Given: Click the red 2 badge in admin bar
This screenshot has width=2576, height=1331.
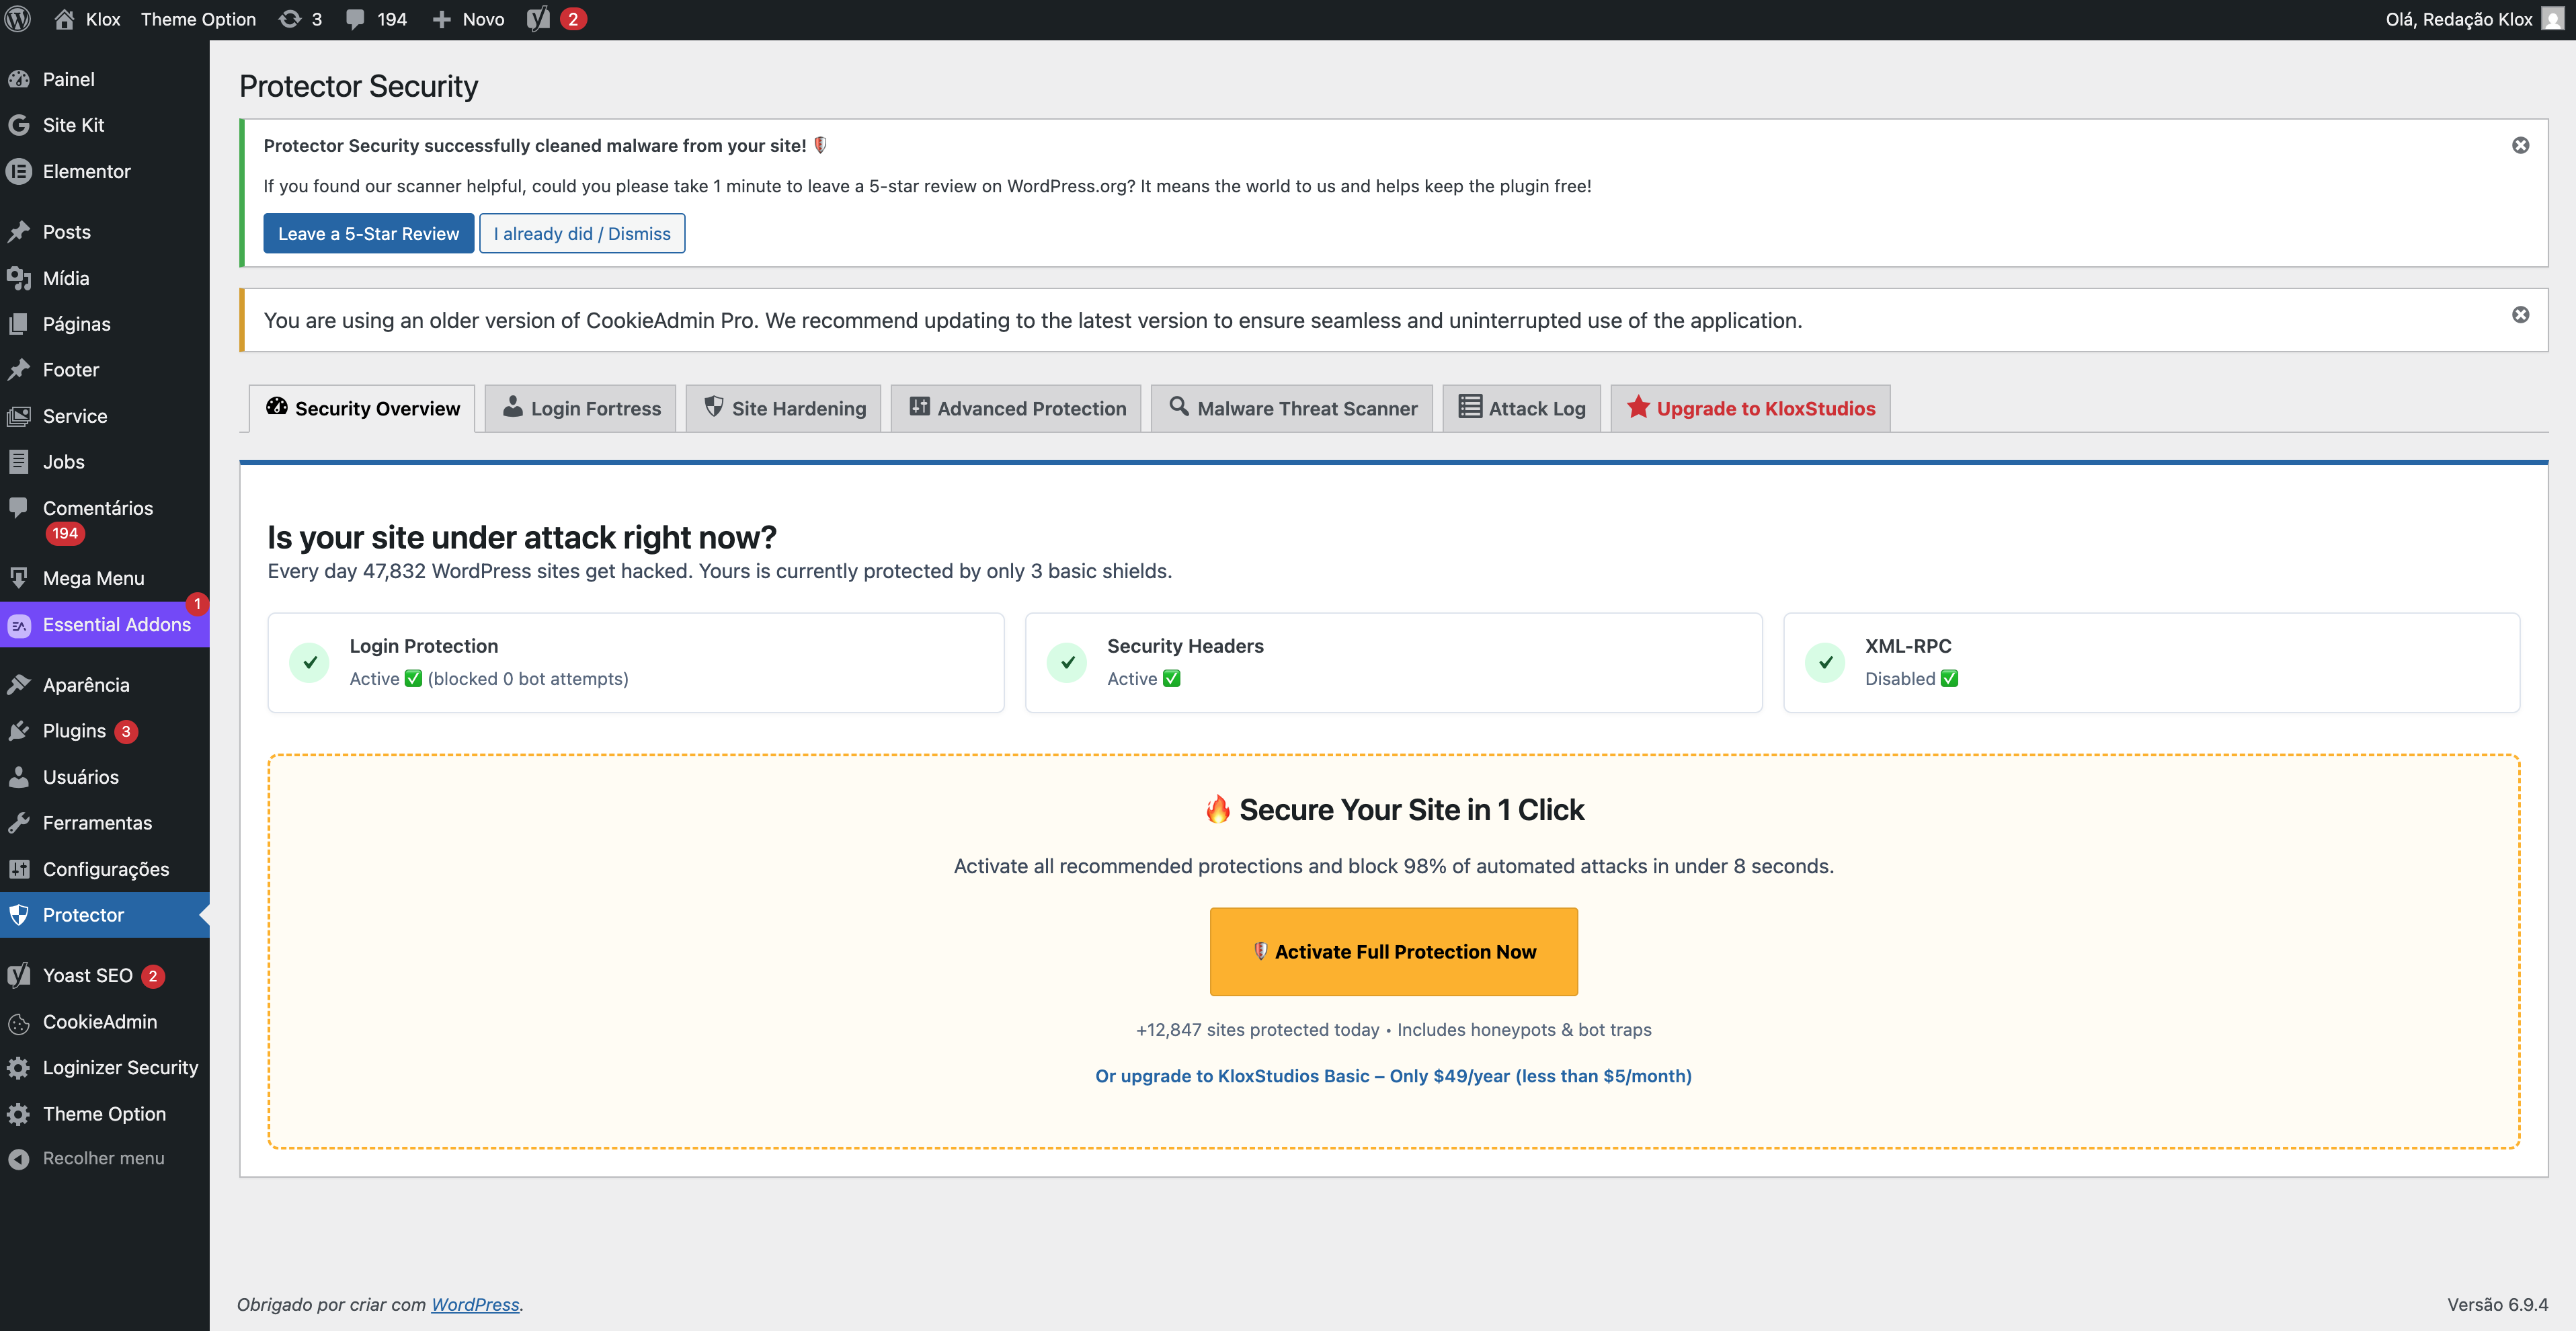Looking at the screenshot, I should click(x=573, y=19).
